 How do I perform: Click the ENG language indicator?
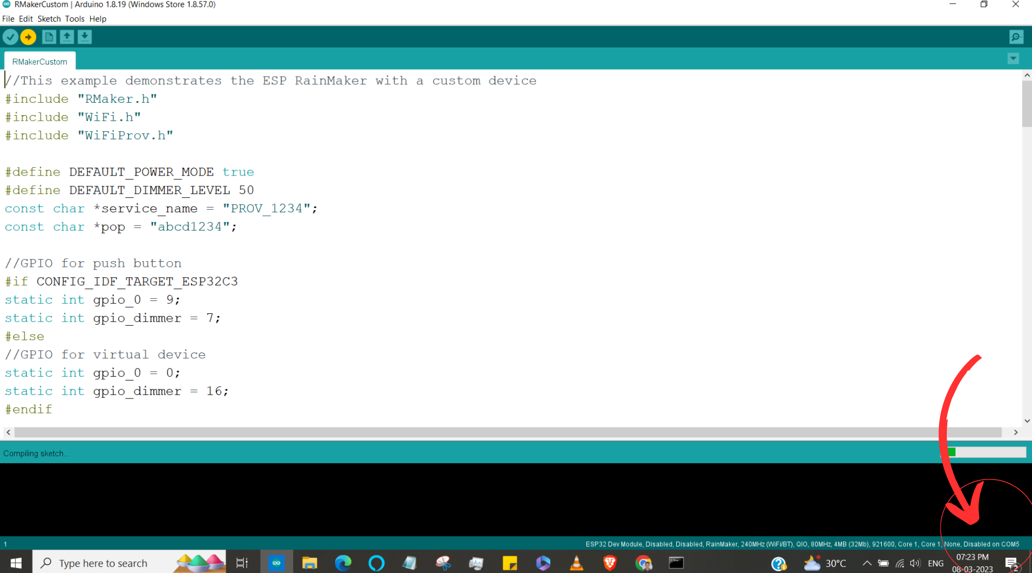coord(935,563)
